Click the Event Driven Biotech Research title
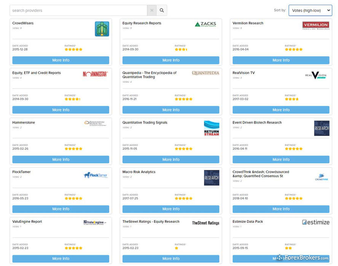 257,122
